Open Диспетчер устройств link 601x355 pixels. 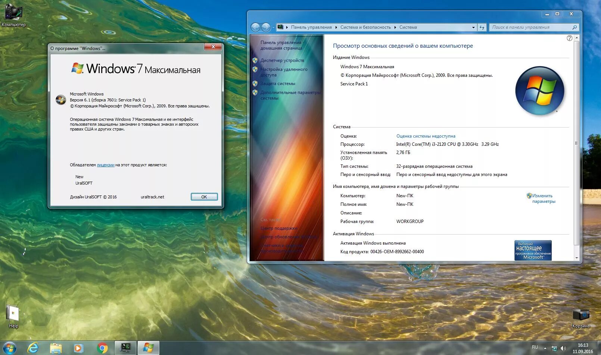[x=282, y=60]
